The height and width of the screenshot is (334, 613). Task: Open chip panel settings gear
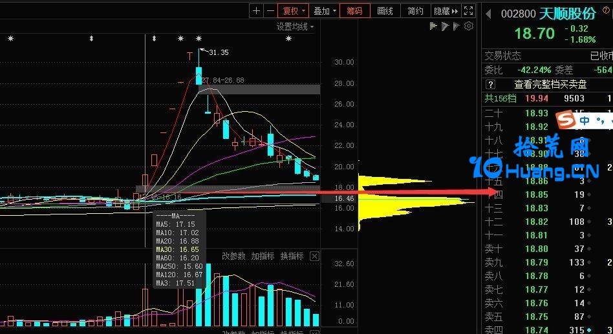tap(468, 26)
